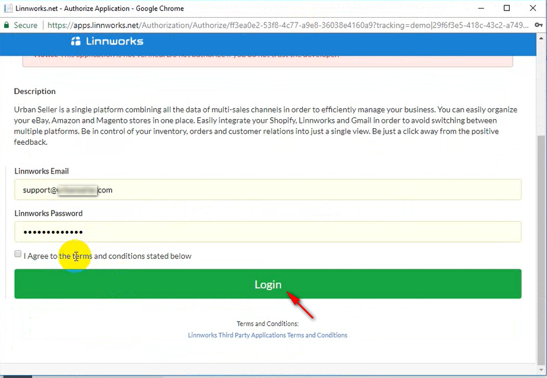Click the 'I Agree to the terms' label

pos(107,256)
